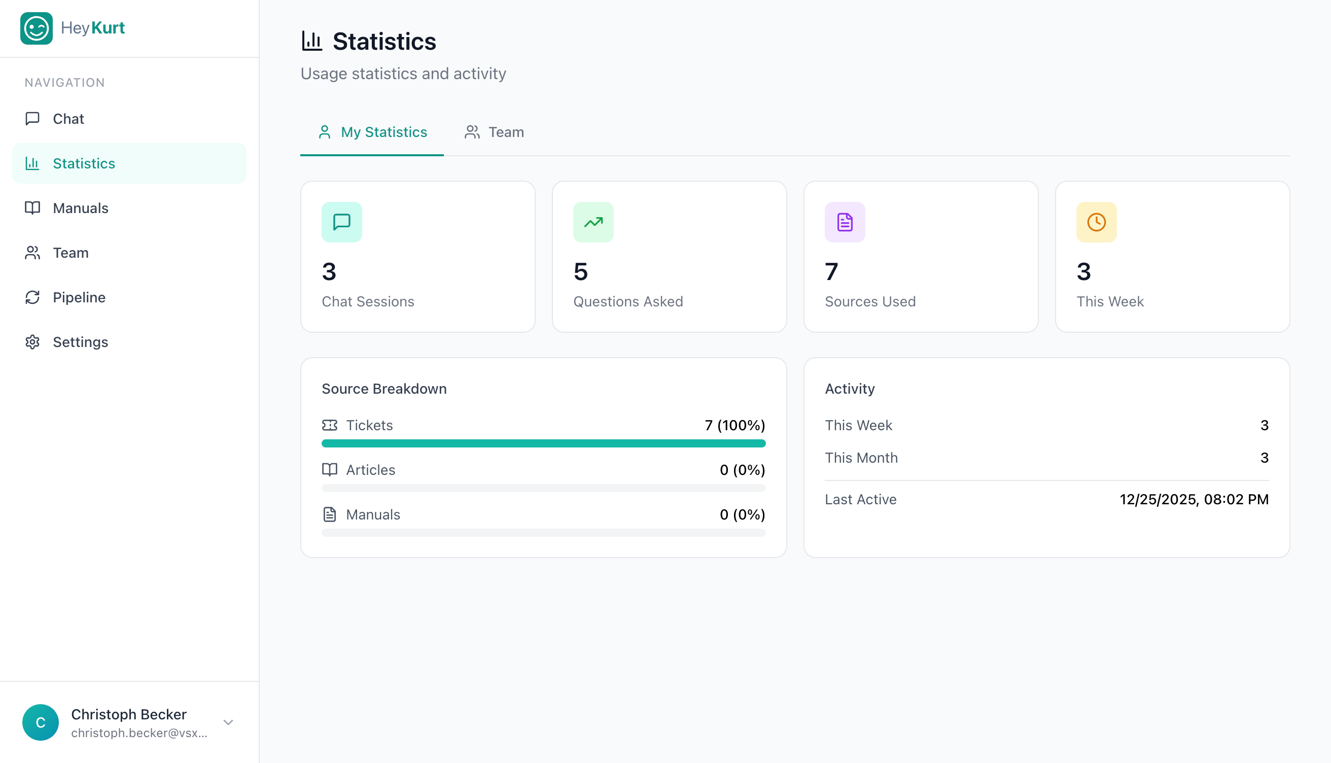Click the ticket icon next to Tickets breakdown
Image resolution: width=1331 pixels, height=763 pixels.
[330, 425]
